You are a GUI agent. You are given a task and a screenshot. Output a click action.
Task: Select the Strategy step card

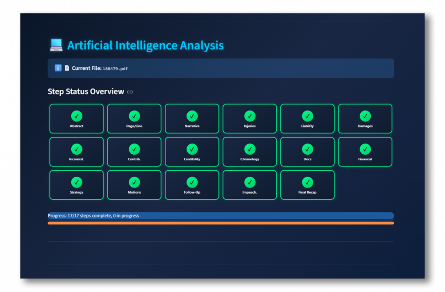coord(76,185)
